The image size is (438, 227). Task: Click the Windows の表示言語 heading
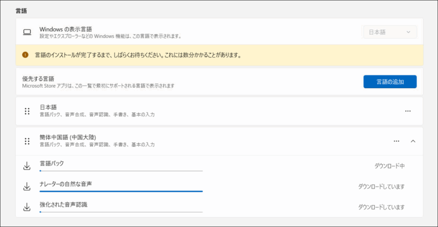66,29
